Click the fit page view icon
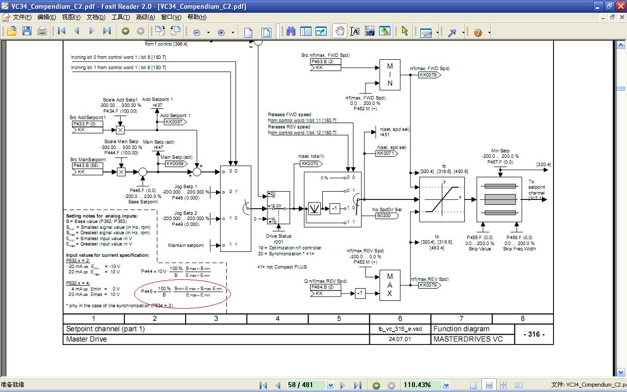This screenshot has height=392, width=627. (266, 32)
